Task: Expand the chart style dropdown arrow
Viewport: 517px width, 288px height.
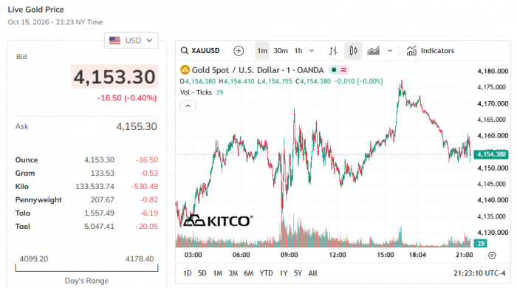Action: click(x=390, y=51)
